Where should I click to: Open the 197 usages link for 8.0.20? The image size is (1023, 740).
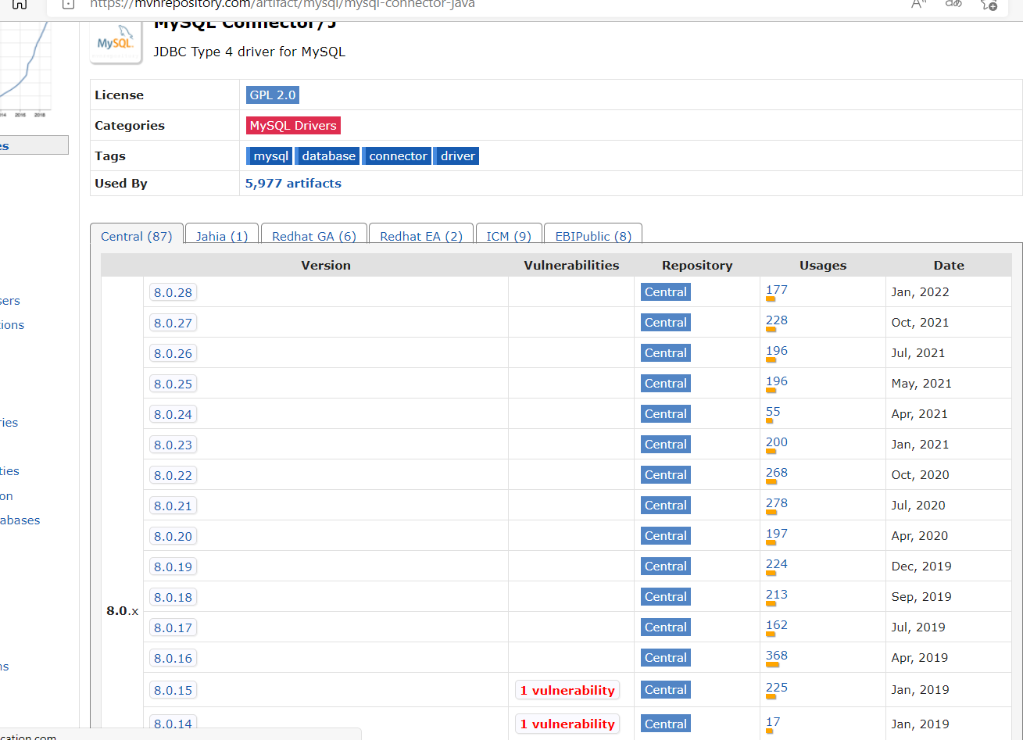click(777, 534)
